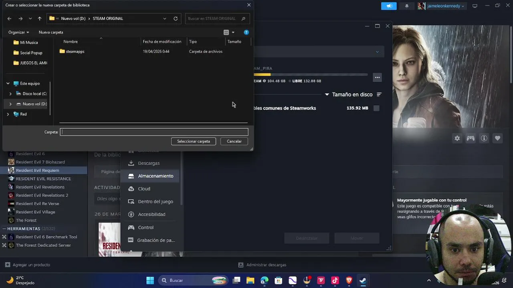Click Cancelar button in dialog
This screenshot has width=513, height=288.
click(x=234, y=141)
